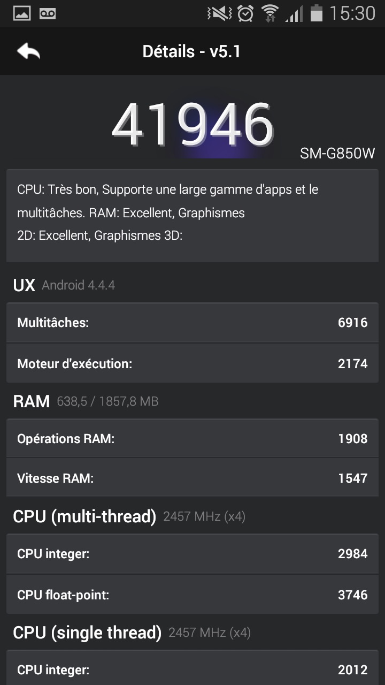Screen dimensions: 385x685
Task: Tap the mobile signal strength icon
Action: (x=294, y=13)
